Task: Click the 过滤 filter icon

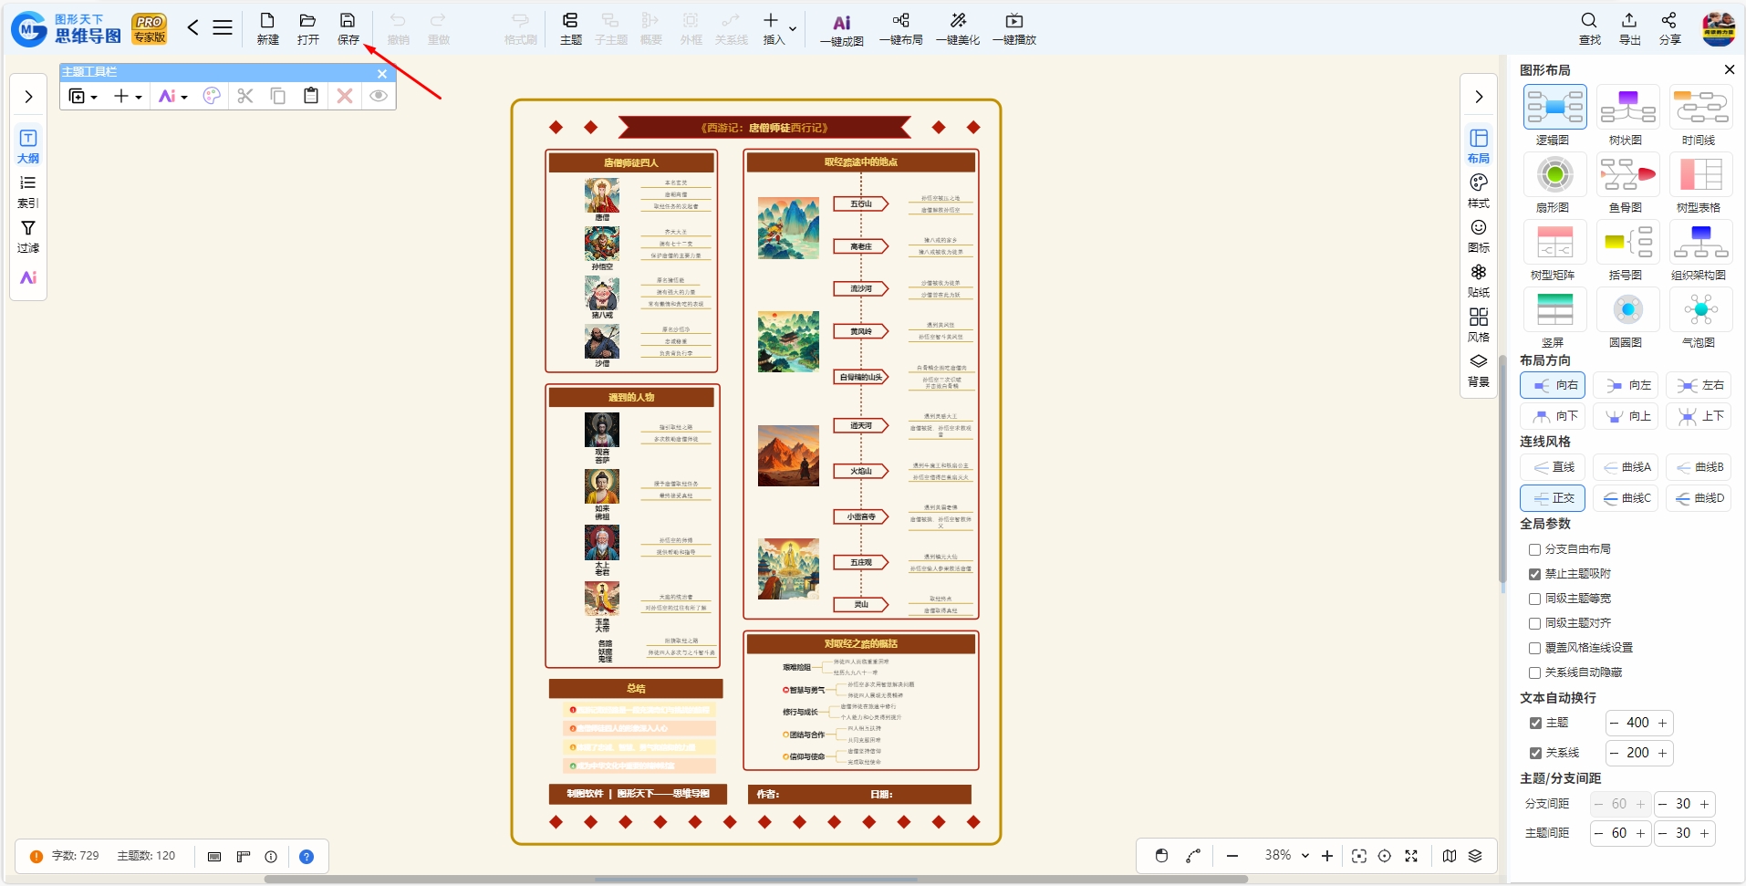Action: click(28, 228)
